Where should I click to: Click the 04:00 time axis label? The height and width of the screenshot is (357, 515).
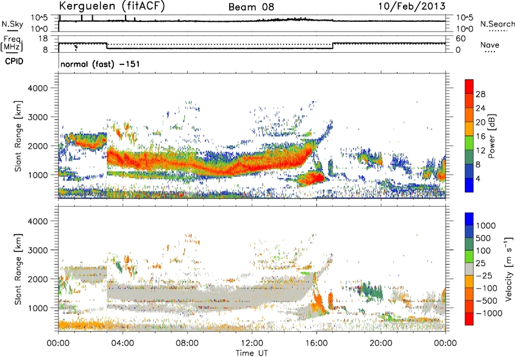pos(123,343)
